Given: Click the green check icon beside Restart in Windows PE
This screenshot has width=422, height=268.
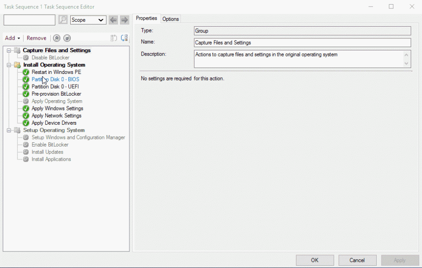Looking at the screenshot, I should tap(26, 72).
